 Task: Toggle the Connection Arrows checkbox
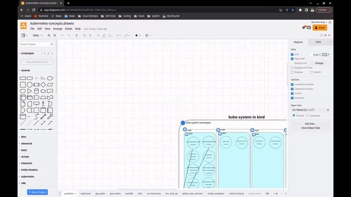pos(292,84)
